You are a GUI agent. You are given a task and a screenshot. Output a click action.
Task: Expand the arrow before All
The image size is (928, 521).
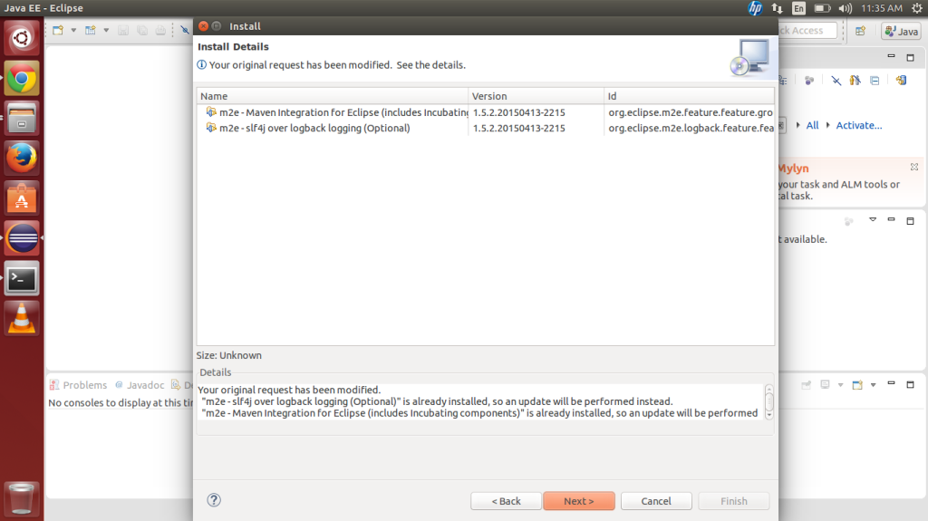click(x=797, y=125)
